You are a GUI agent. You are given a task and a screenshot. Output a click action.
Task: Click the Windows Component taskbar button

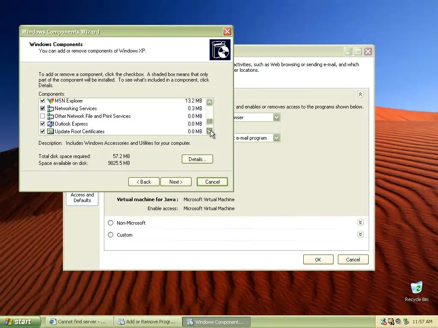pos(216,322)
